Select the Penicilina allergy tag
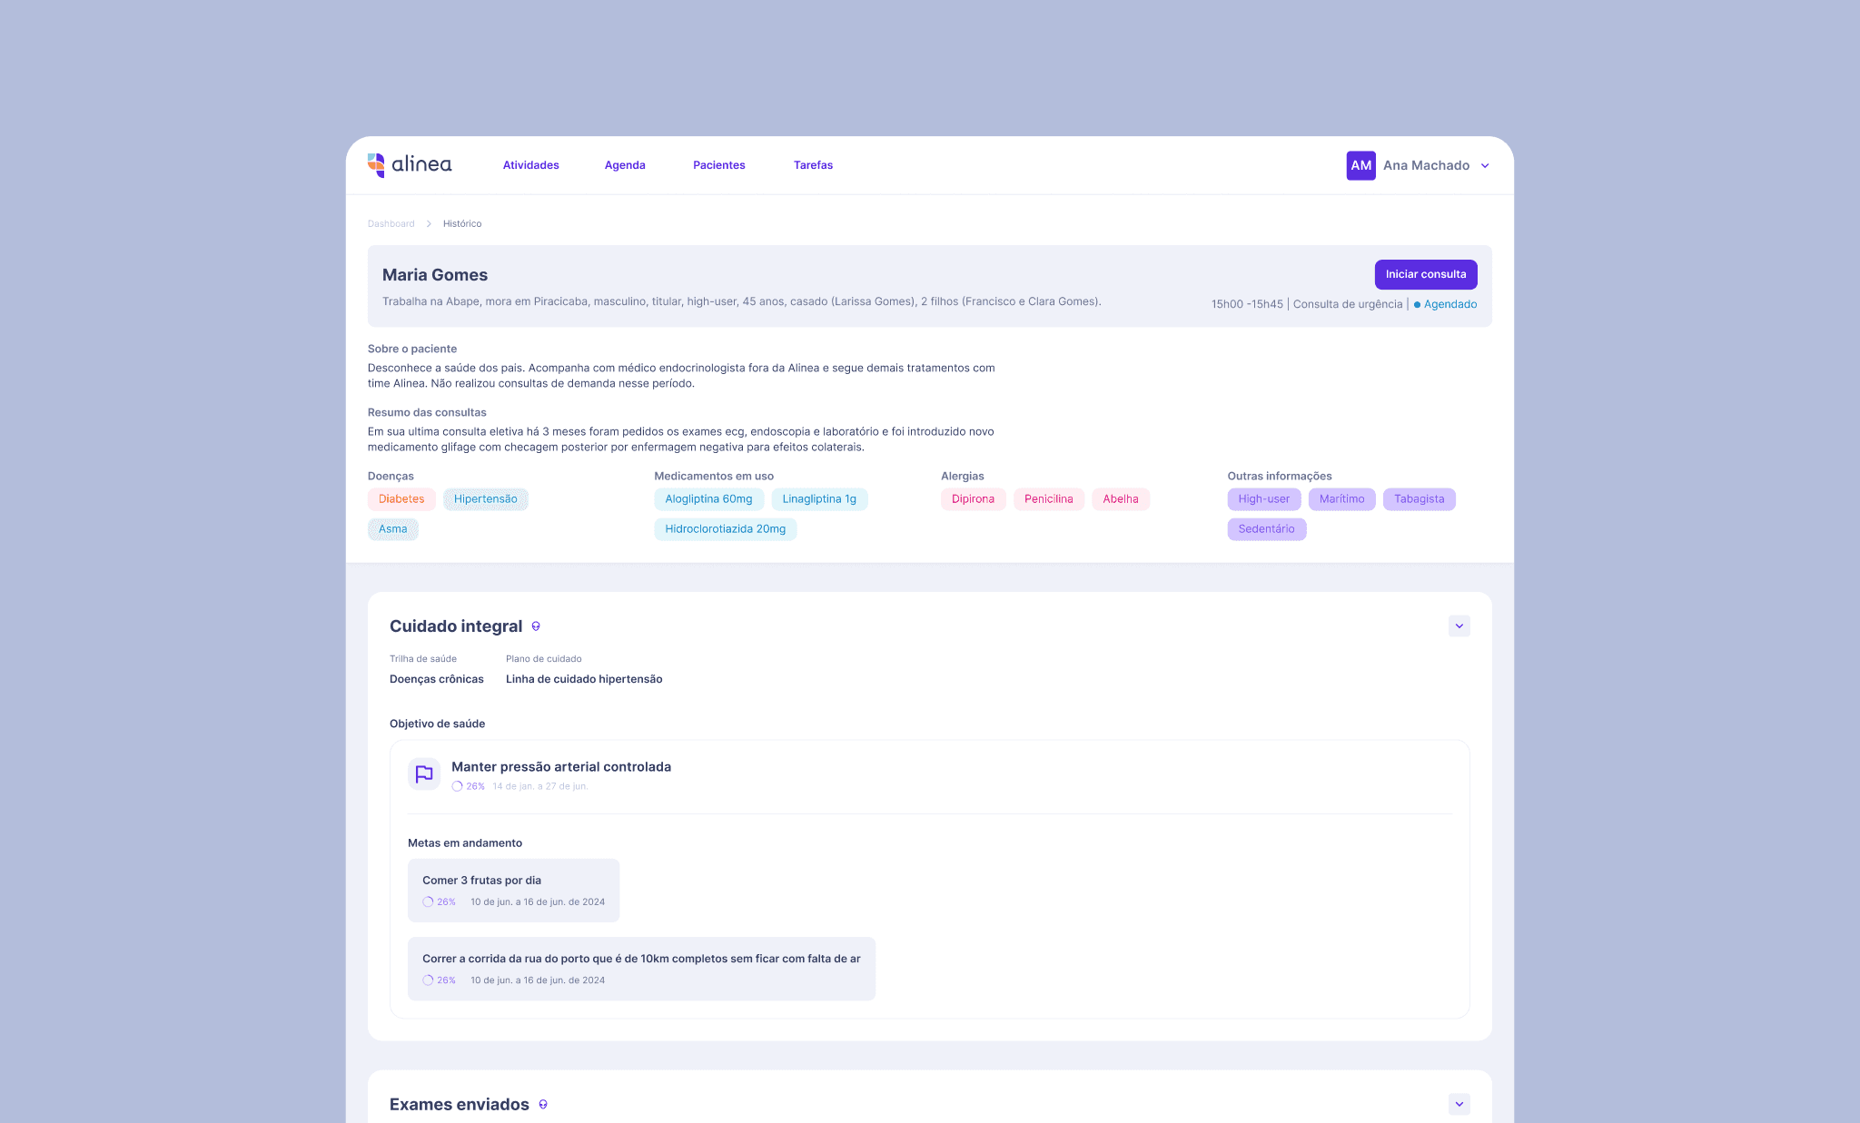This screenshot has height=1123, width=1860. [1048, 499]
